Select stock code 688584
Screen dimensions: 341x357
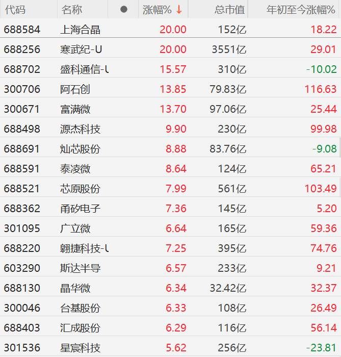click(x=22, y=30)
